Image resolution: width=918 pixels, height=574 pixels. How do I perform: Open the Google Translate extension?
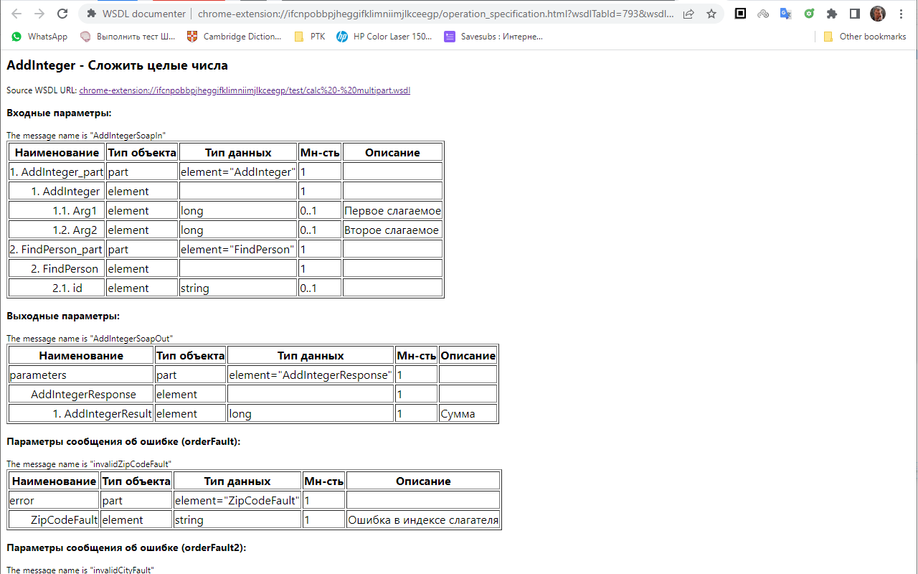point(786,14)
